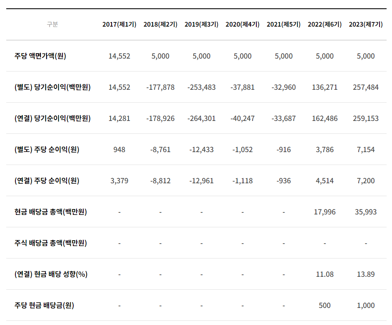This screenshot has width=392, height=325.
Task: Select the 2023(제7기) column header
Action: [366, 25]
